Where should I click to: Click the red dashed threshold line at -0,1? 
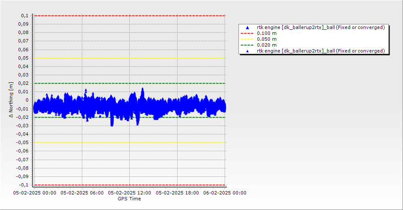pyautogui.click(x=130, y=185)
